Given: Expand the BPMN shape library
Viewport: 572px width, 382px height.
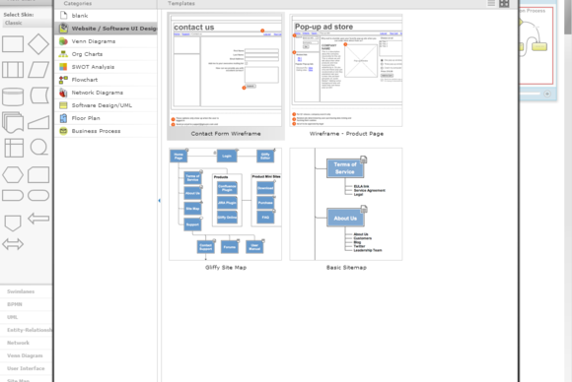Looking at the screenshot, I should pos(27,304).
